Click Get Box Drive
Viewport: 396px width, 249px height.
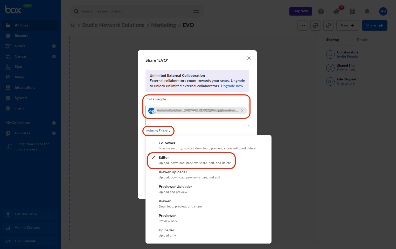click(x=31, y=214)
